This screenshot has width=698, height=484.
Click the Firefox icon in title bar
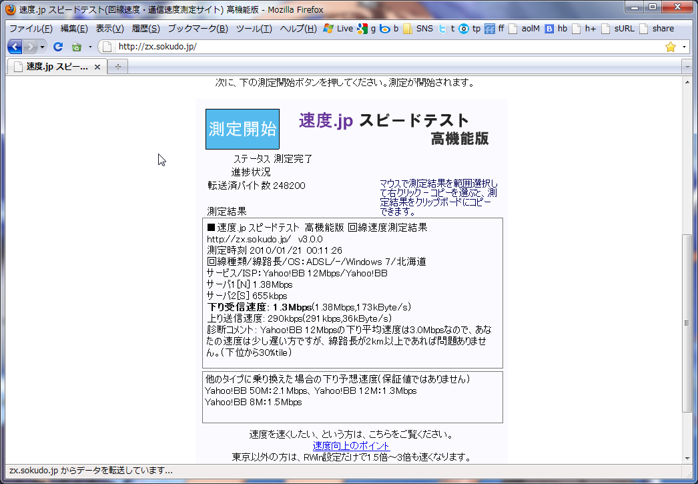pyautogui.click(x=11, y=9)
